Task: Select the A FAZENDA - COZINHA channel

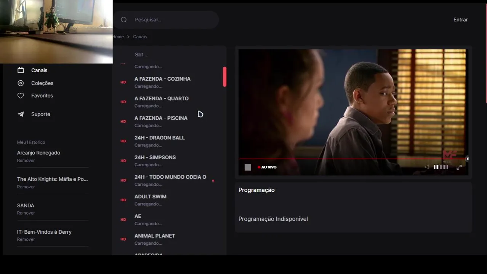Action: (162, 79)
